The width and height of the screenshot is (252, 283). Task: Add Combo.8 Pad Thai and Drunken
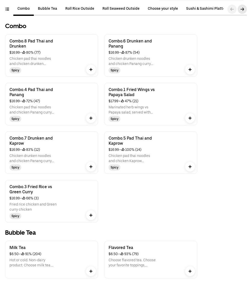pyautogui.click(x=91, y=70)
